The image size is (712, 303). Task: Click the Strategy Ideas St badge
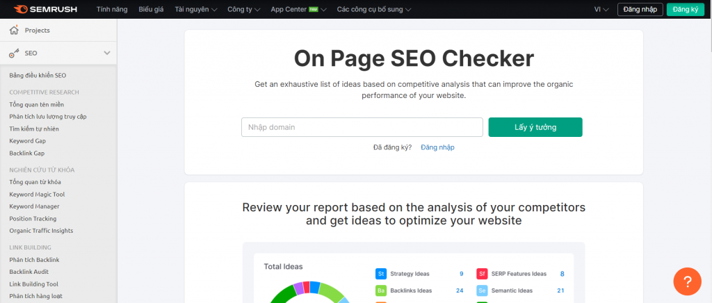click(380, 274)
